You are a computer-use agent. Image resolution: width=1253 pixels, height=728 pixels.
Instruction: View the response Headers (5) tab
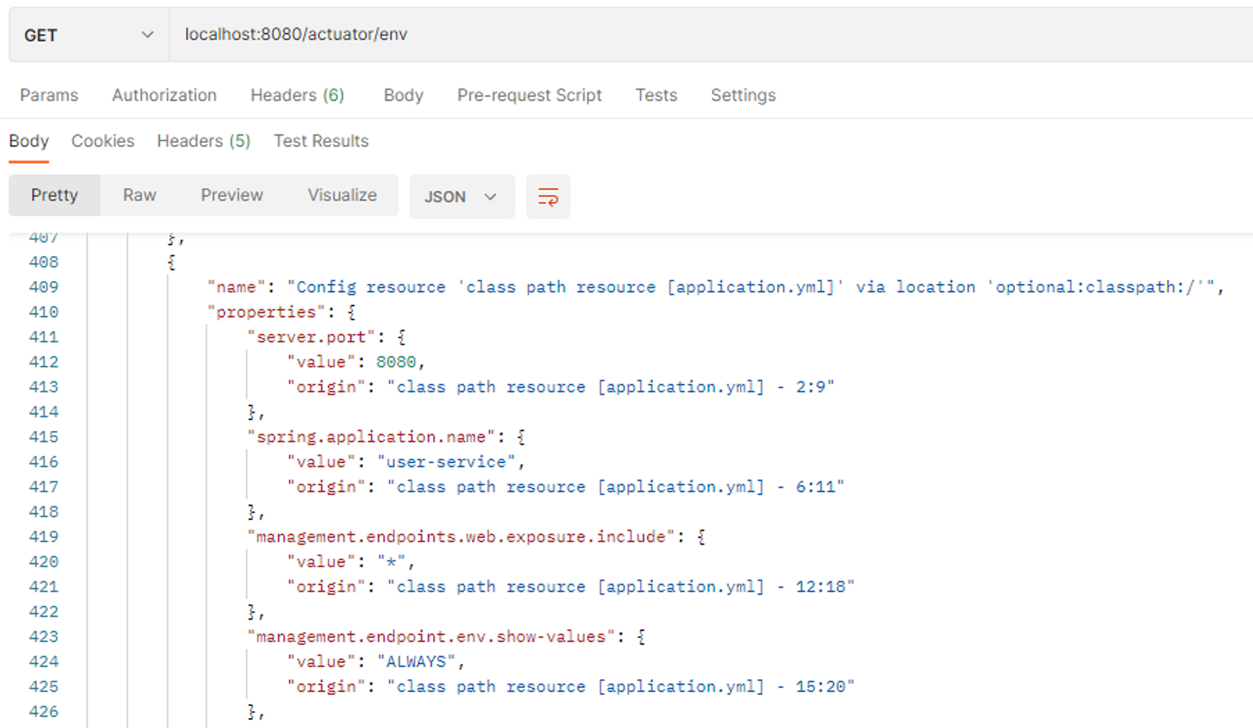[203, 141]
